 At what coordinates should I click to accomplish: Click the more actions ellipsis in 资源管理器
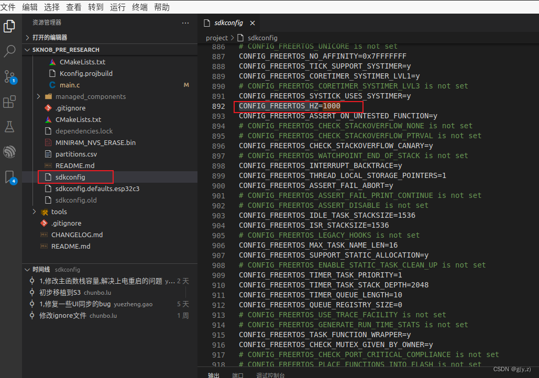coord(185,23)
